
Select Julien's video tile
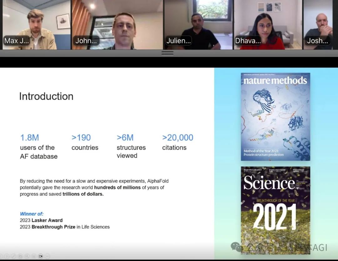pyautogui.click(x=198, y=25)
